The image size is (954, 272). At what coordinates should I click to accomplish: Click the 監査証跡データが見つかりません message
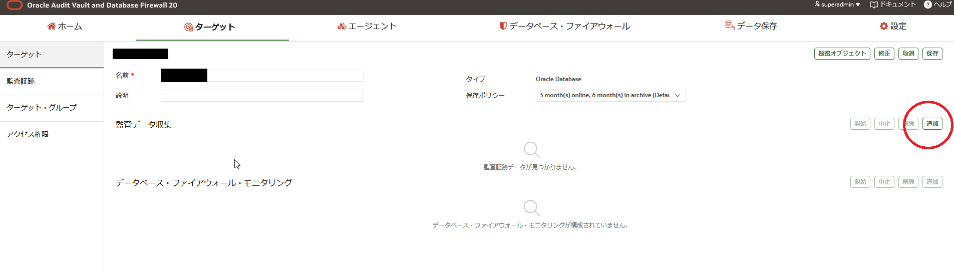click(x=530, y=167)
